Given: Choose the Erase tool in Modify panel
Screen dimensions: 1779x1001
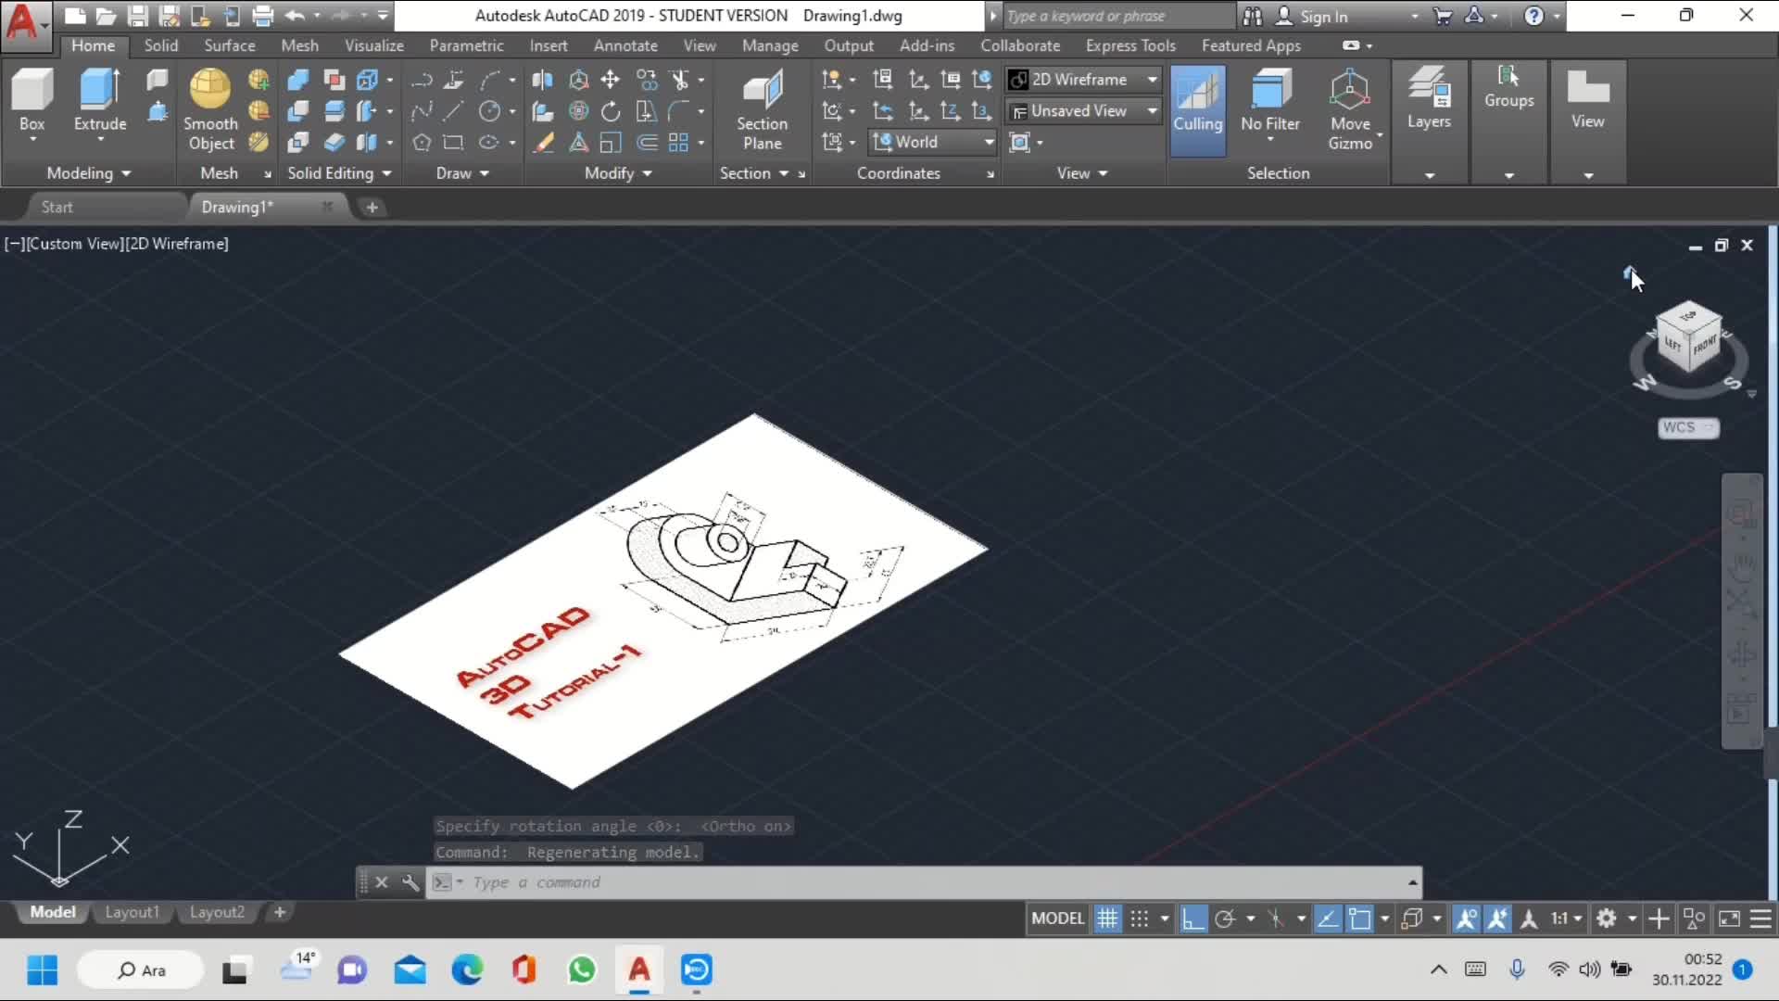Looking at the screenshot, I should [543, 143].
